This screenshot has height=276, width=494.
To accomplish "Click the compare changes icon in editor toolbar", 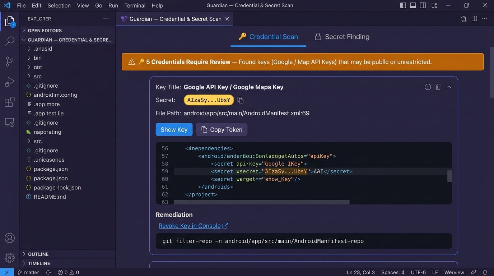I will tap(463, 19).
